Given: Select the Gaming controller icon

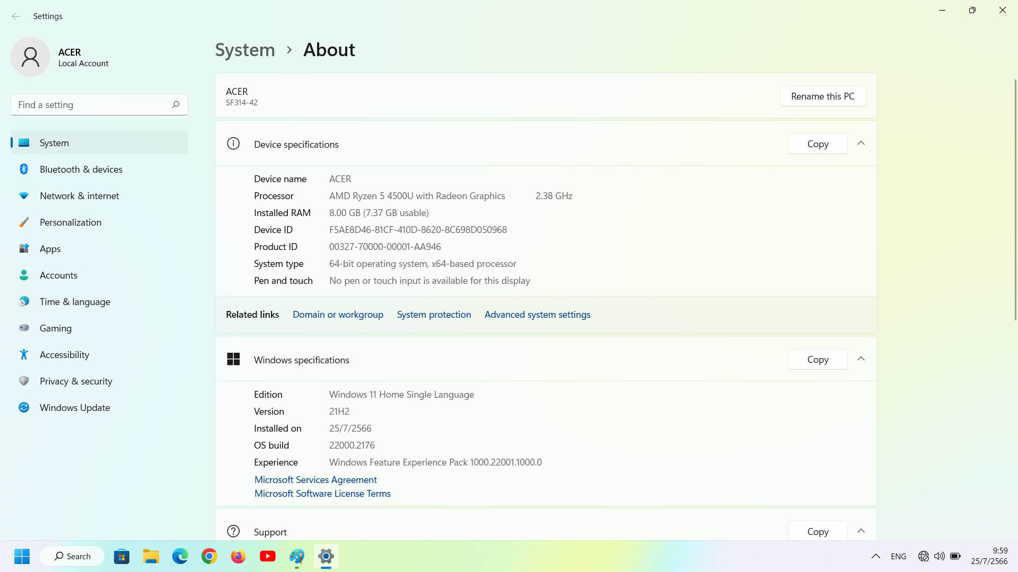Looking at the screenshot, I should pyautogui.click(x=24, y=328).
